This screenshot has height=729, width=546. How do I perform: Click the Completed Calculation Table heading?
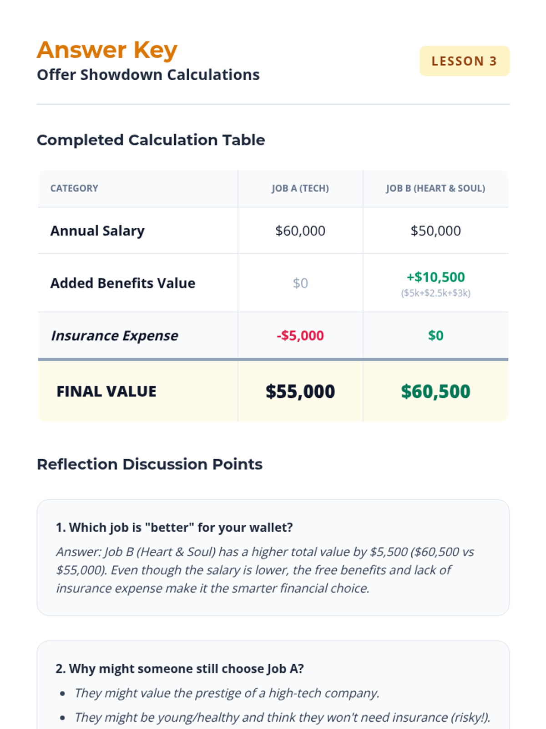[151, 140]
